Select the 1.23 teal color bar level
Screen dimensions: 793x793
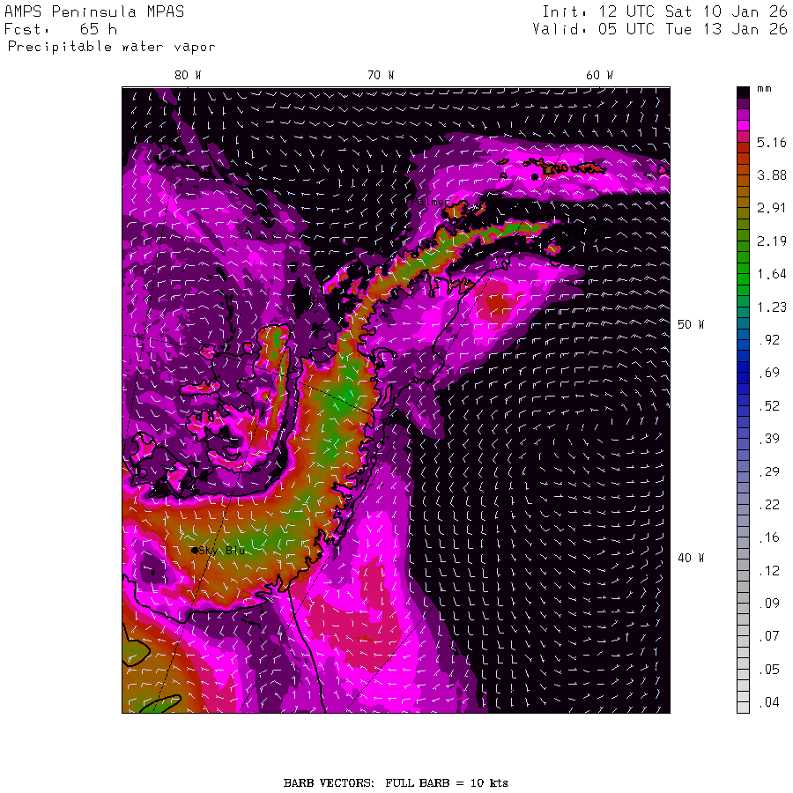tap(743, 308)
